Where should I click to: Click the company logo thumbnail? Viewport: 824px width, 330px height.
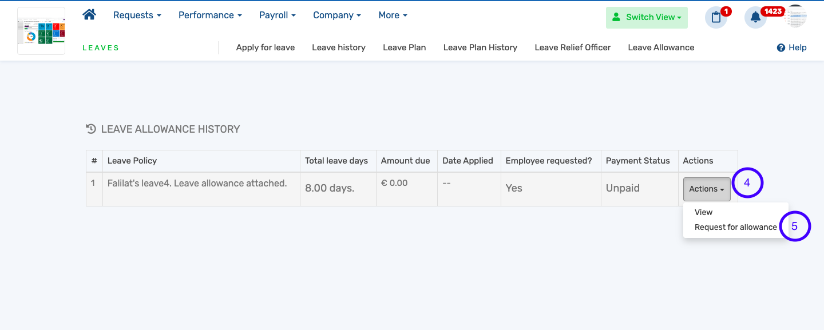pyautogui.click(x=41, y=31)
